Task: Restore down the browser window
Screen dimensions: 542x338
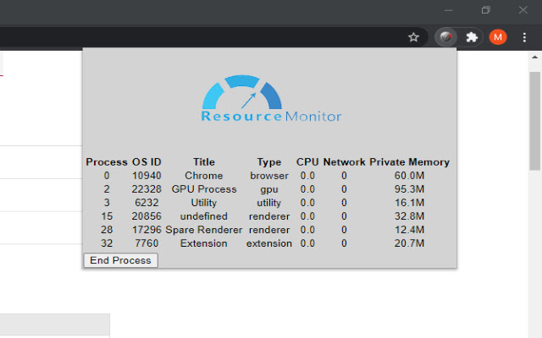Action: [x=485, y=10]
